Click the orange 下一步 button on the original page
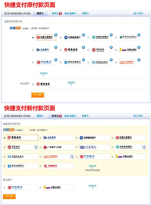This screenshot has height=205, width=151. click(38, 95)
